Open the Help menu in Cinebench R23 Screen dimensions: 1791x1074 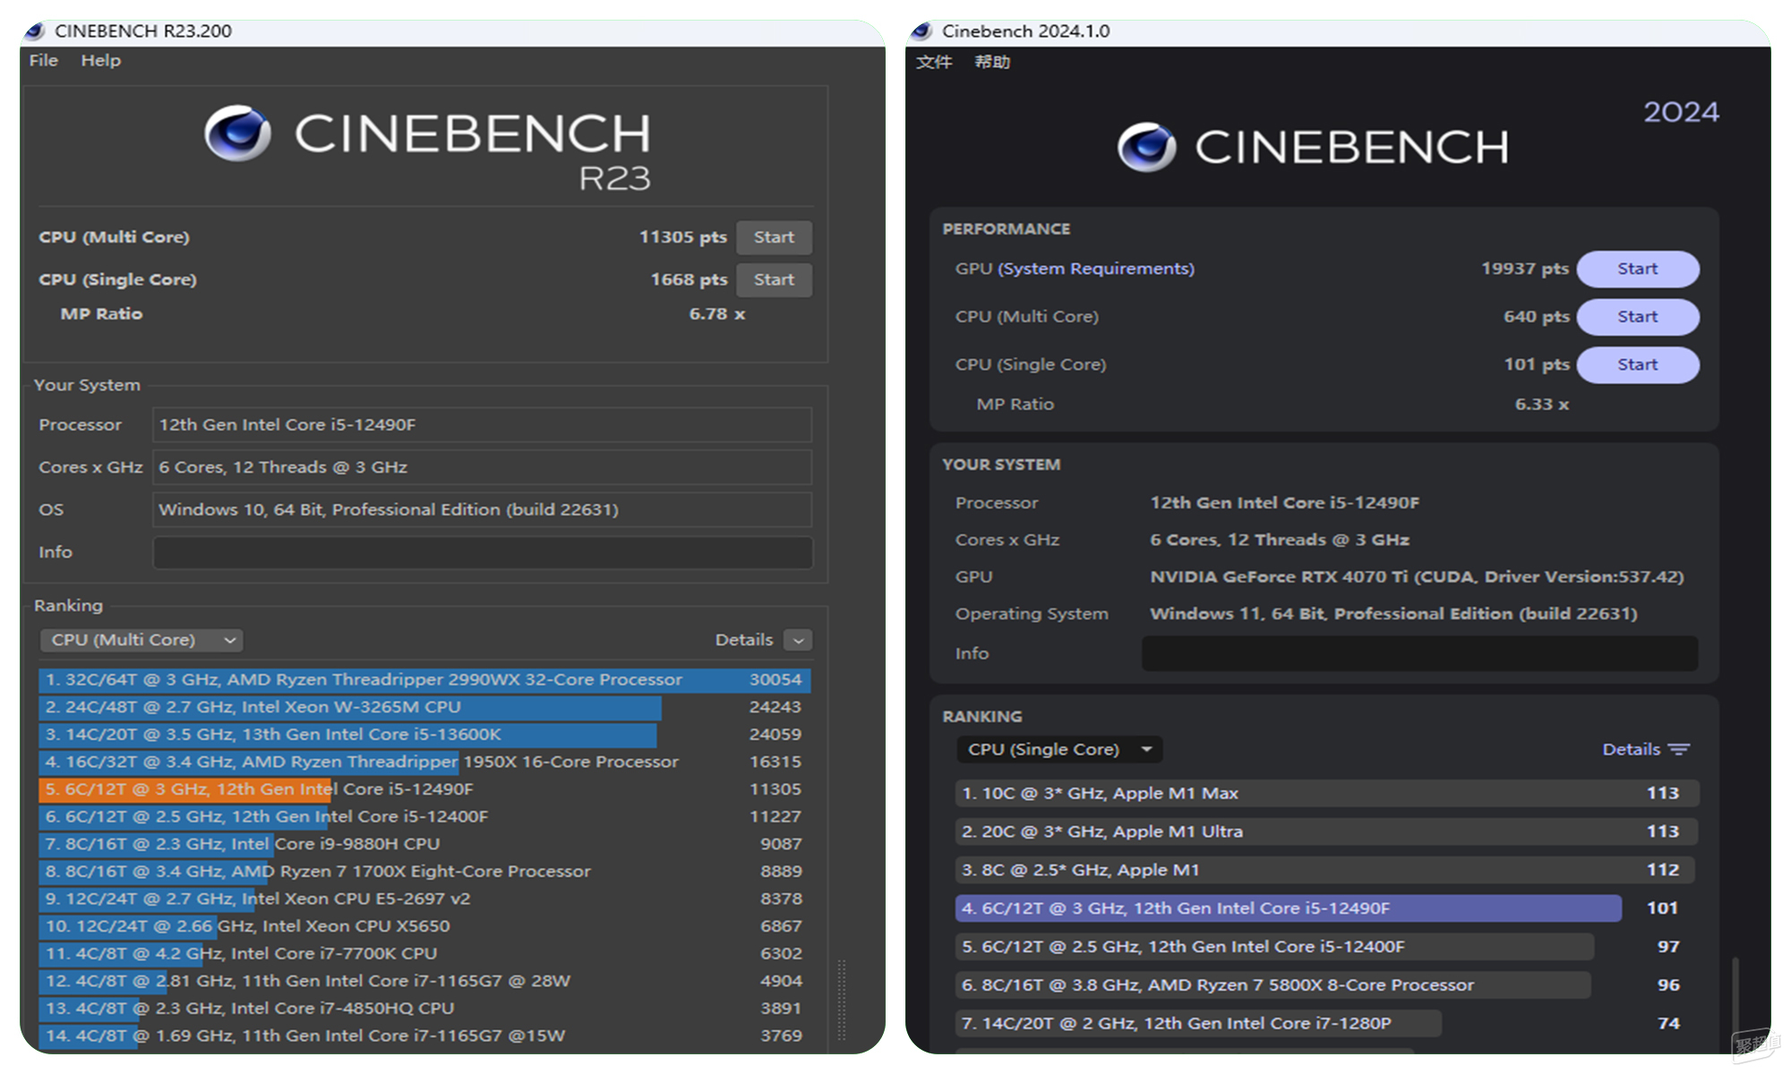click(x=101, y=60)
